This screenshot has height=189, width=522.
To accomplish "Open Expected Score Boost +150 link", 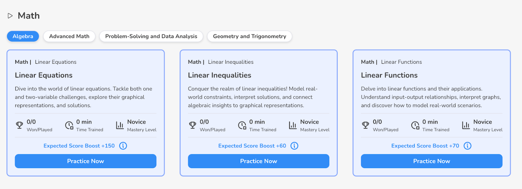I will coord(79,146).
